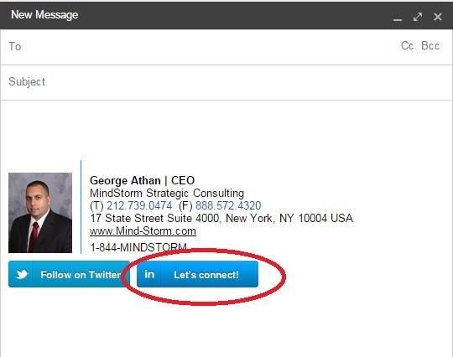The image size is (453, 357).
Task: Add Cc recipients
Action: [x=407, y=45]
